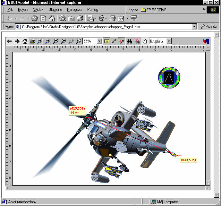Screen dimensions: 221x206
Task: Click the Internet Explorer Stop button icon
Action: [x=35, y=18]
